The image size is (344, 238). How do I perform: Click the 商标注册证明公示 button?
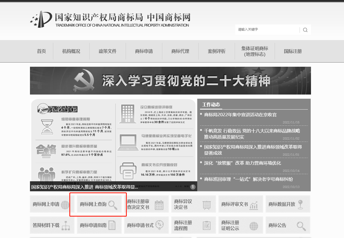tap(241, 225)
